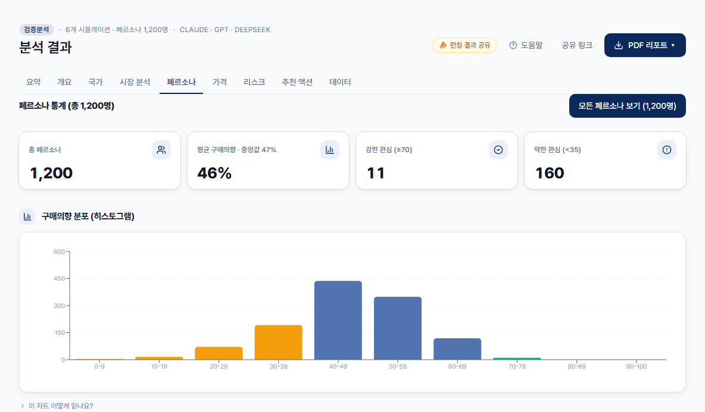705x412 pixels.
Task: Click the 80-89 axis label
Action: 576,367
